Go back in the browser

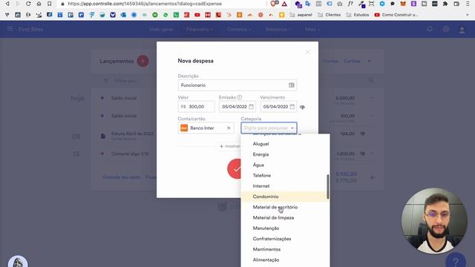pyautogui.click(x=7, y=4)
